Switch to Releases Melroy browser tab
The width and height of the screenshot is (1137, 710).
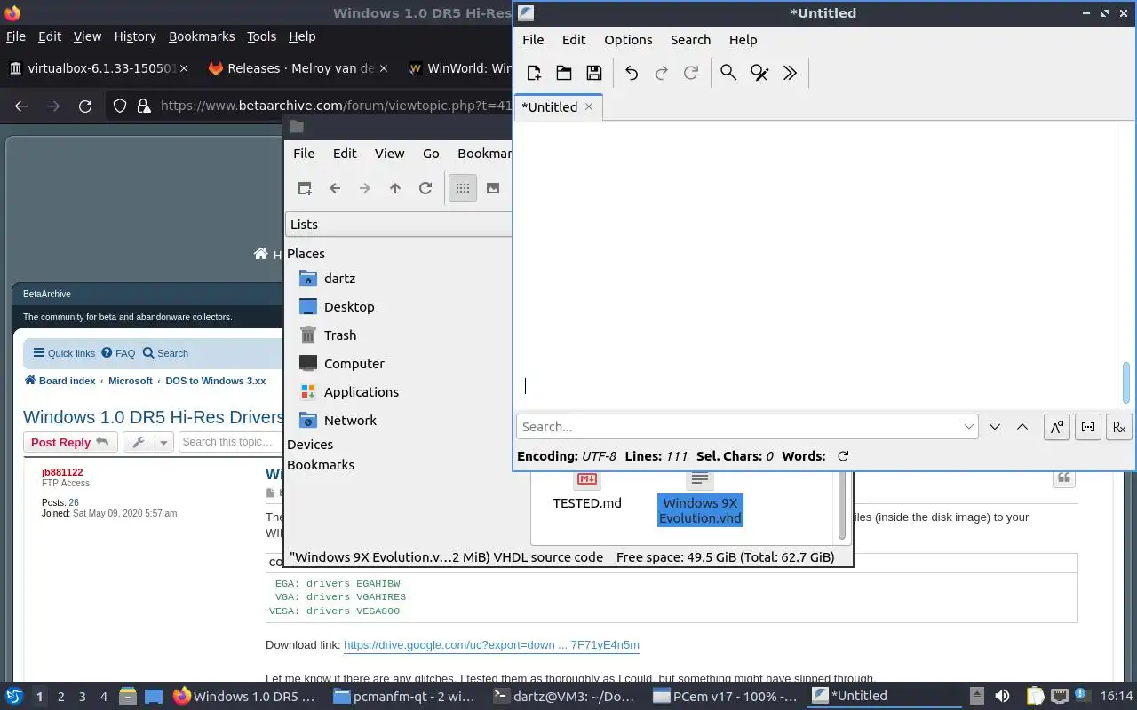coord(297,68)
